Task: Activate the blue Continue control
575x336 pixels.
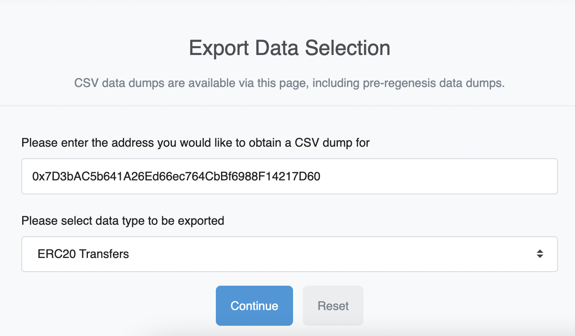Action: click(x=254, y=305)
